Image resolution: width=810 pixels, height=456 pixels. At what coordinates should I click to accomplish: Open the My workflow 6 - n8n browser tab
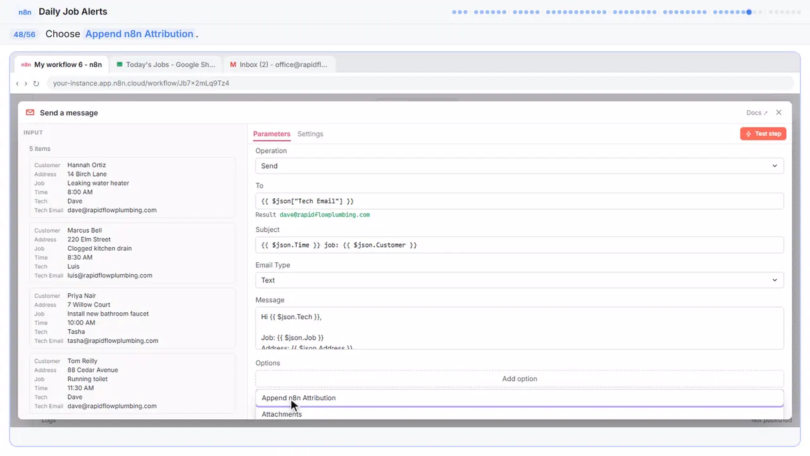61,65
